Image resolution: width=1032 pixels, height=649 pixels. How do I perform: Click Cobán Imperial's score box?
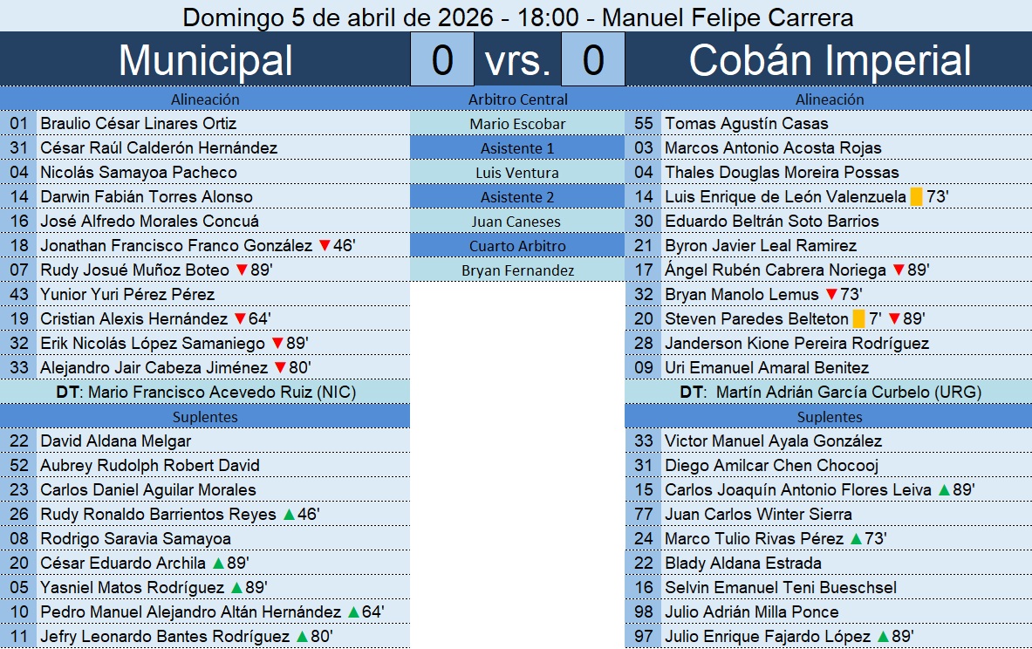pyautogui.click(x=593, y=60)
